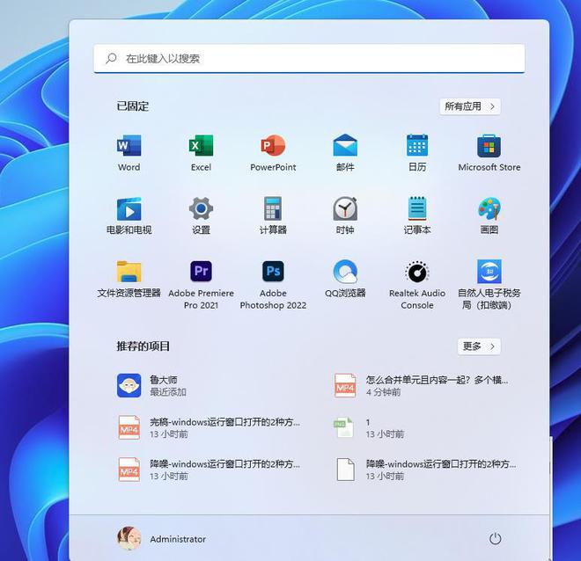Open Realtek Audio Console
581x561 pixels.
click(x=417, y=284)
